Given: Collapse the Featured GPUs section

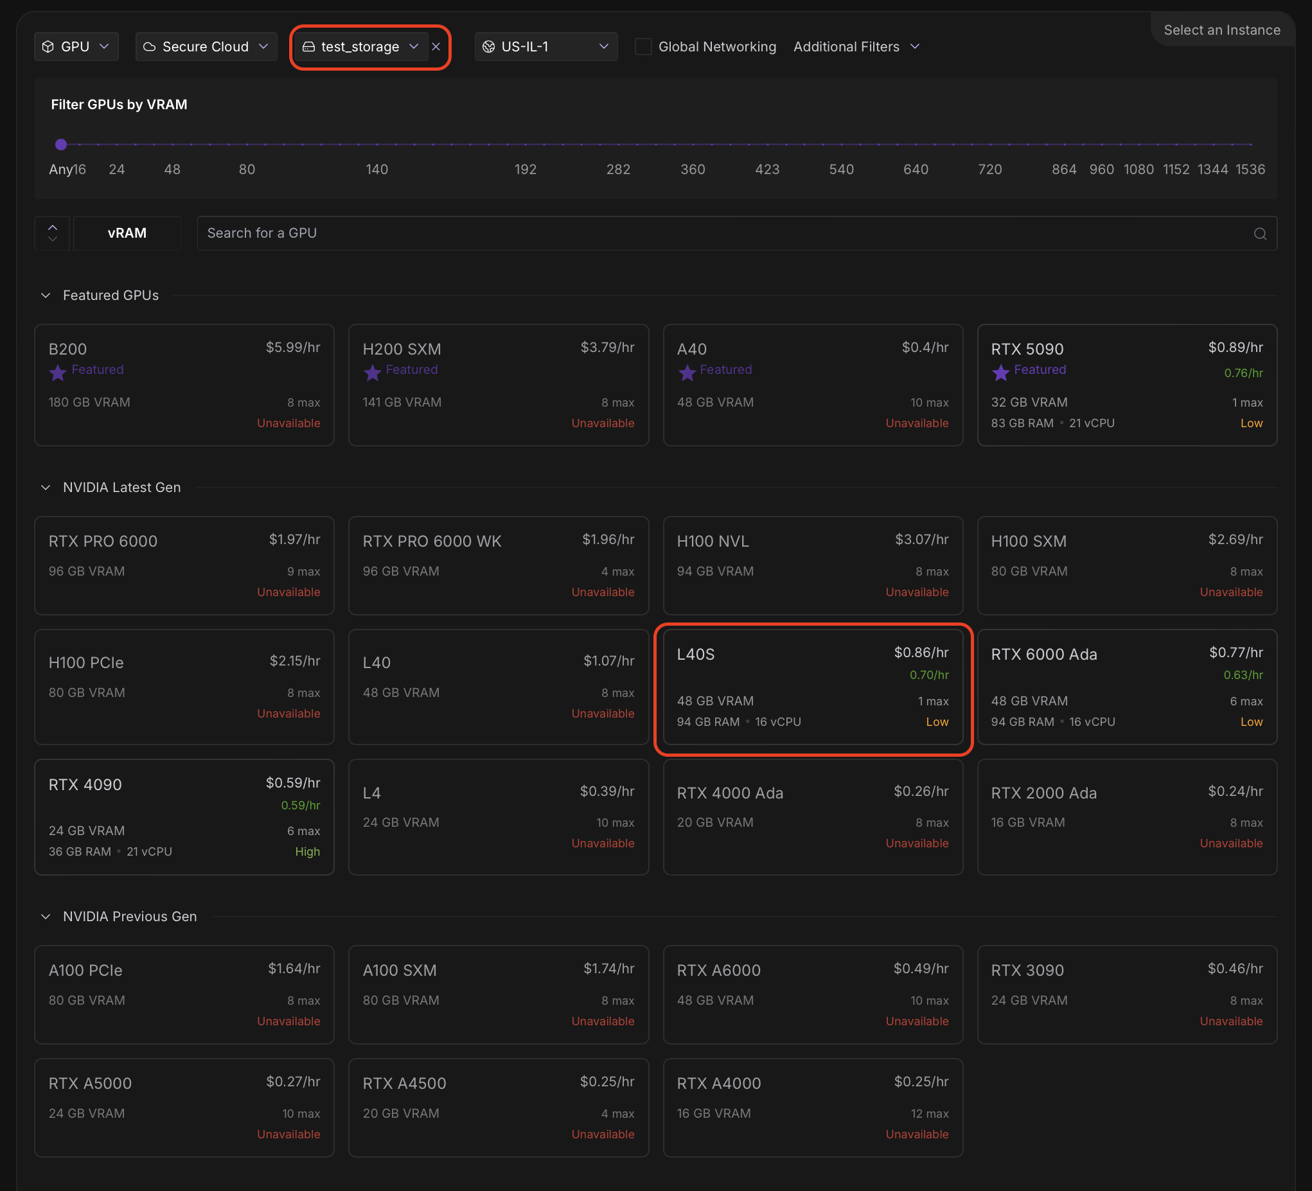Looking at the screenshot, I should coord(46,296).
